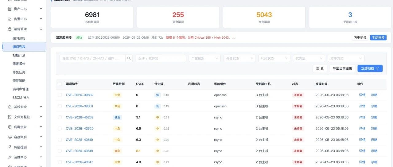Click the 发现时间 column header
The image size is (393, 167).
(321, 84)
